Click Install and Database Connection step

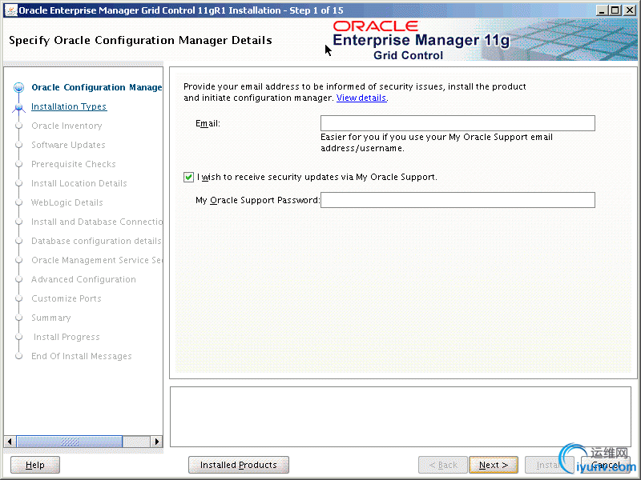click(97, 222)
